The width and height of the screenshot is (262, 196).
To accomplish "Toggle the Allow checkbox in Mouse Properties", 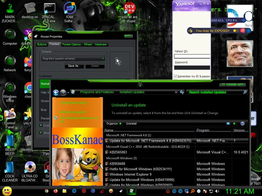I will coord(41,133).
